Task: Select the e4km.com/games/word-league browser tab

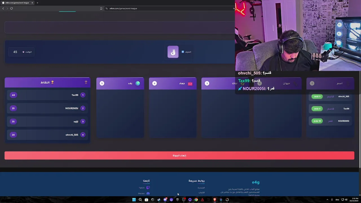Action: point(17,3)
